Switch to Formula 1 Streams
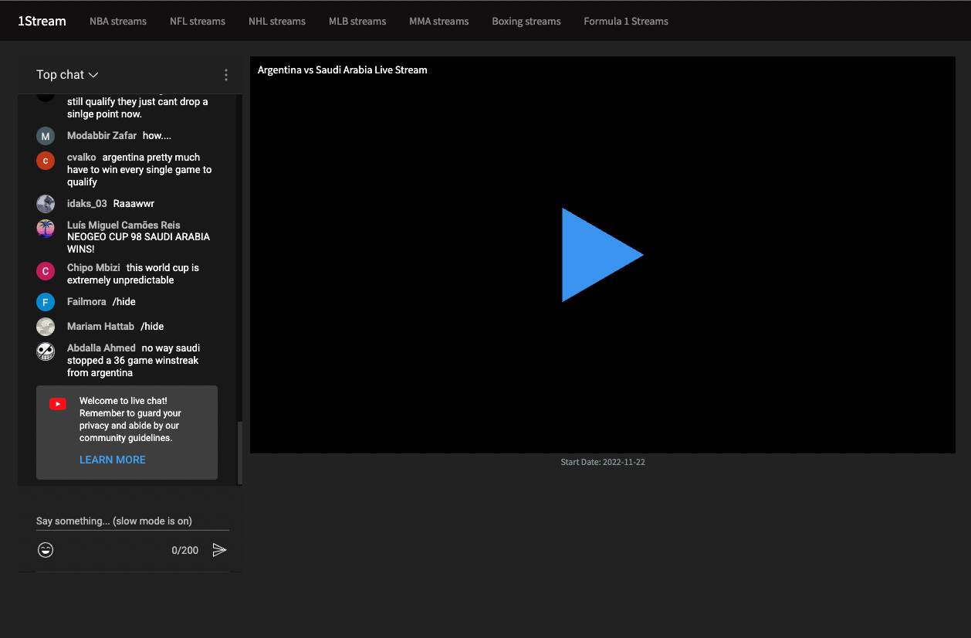The width and height of the screenshot is (971, 638). click(626, 21)
